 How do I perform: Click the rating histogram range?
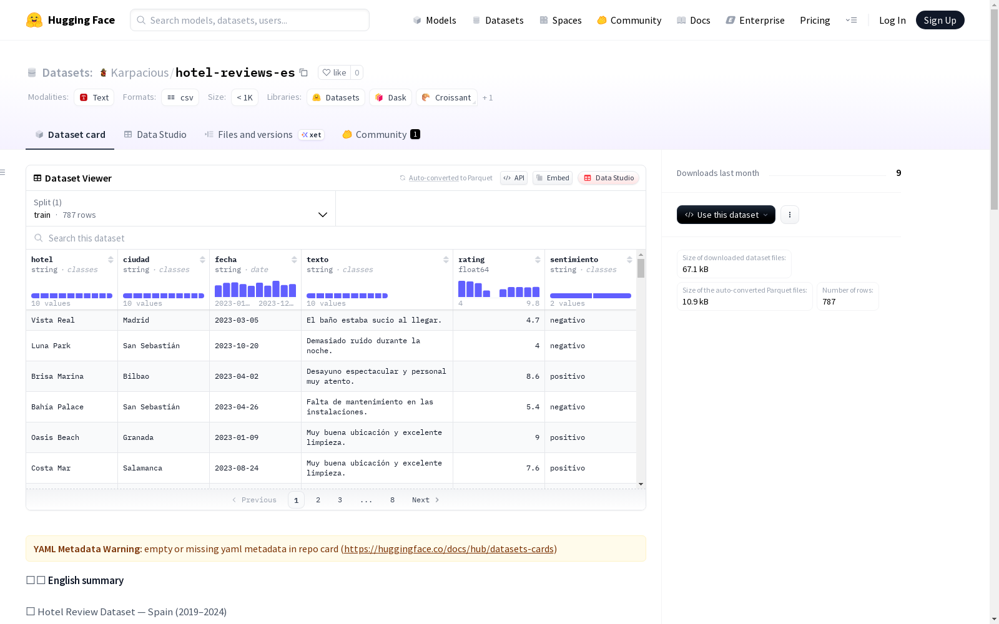499,289
